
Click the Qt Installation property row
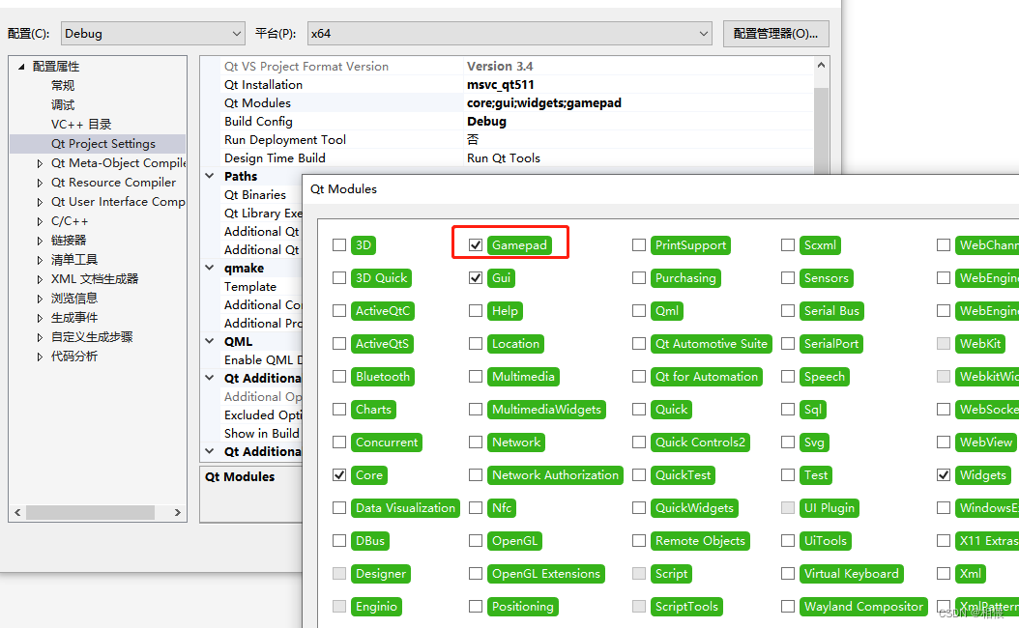click(507, 84)
